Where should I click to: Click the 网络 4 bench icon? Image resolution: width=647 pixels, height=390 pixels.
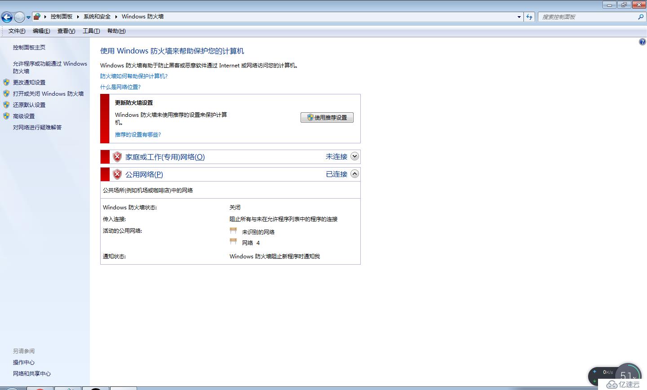pyautogui.click(x=233, y=242)
